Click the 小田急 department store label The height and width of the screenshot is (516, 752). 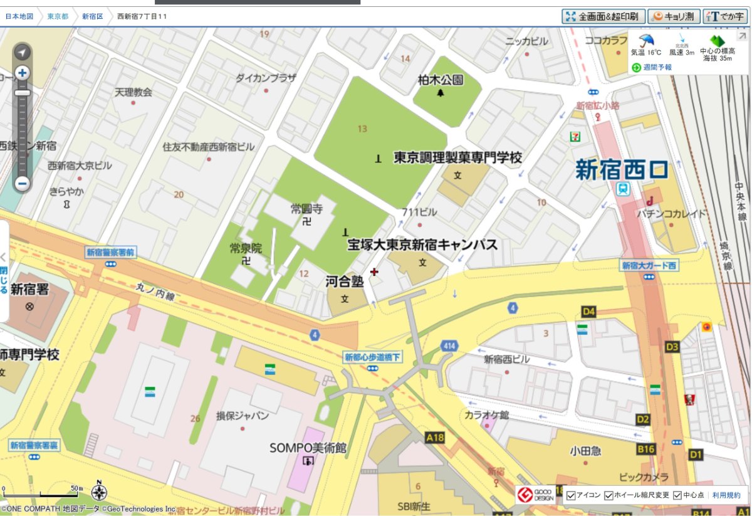585,450
